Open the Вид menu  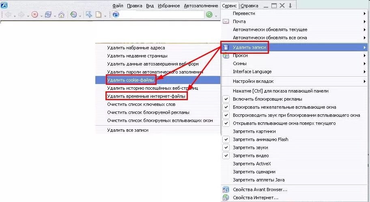(150, 6)
